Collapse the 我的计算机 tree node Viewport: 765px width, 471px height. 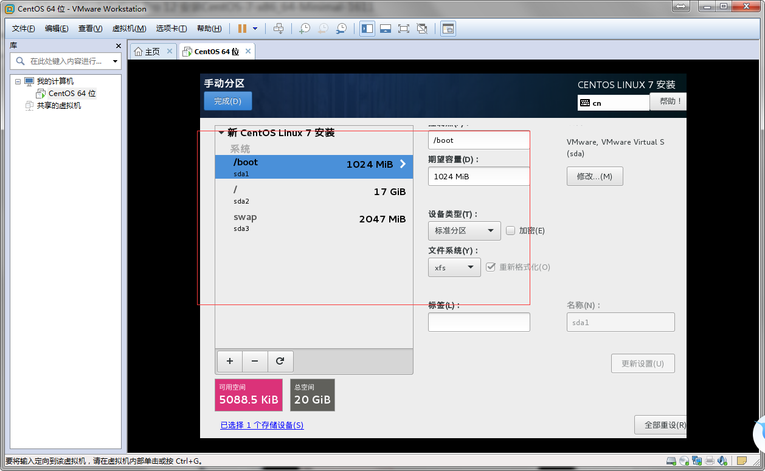18,81
